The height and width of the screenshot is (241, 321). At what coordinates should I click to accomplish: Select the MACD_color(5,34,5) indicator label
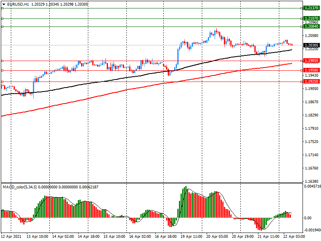(x=20, y=187)
